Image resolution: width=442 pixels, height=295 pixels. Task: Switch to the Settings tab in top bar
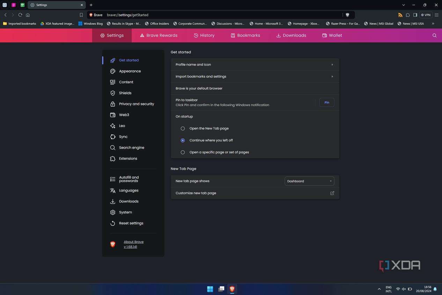coord(112,35)
